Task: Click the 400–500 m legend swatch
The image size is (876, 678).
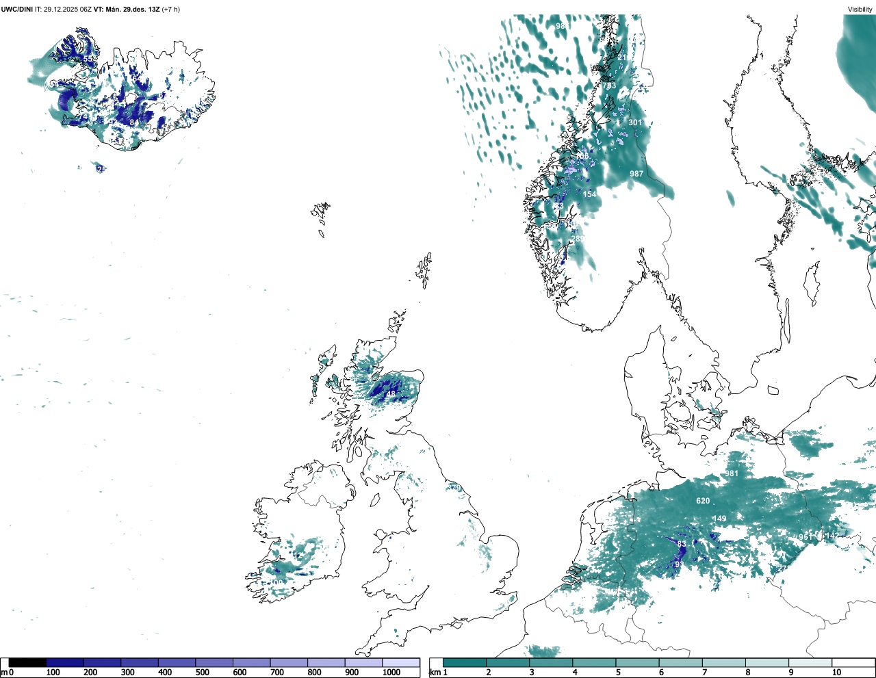Action: 177,662
